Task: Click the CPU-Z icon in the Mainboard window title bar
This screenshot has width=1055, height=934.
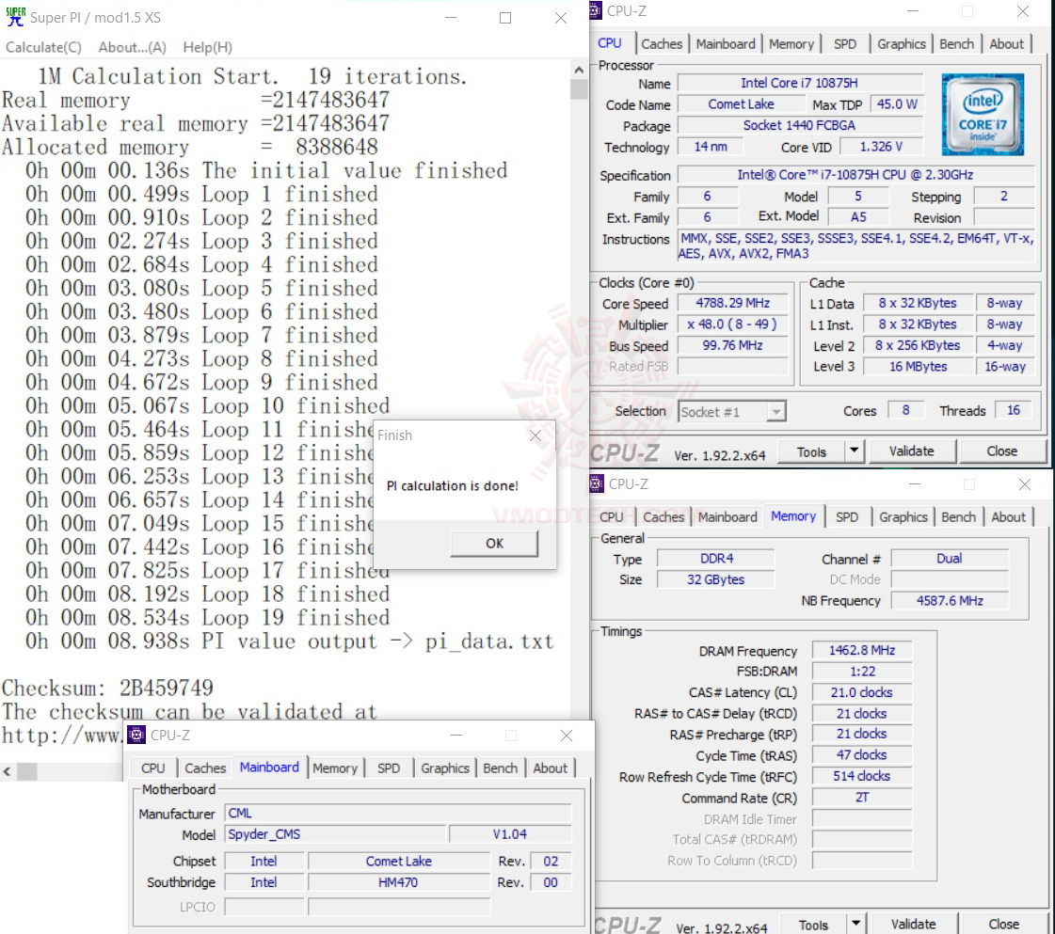Action: 136,735
